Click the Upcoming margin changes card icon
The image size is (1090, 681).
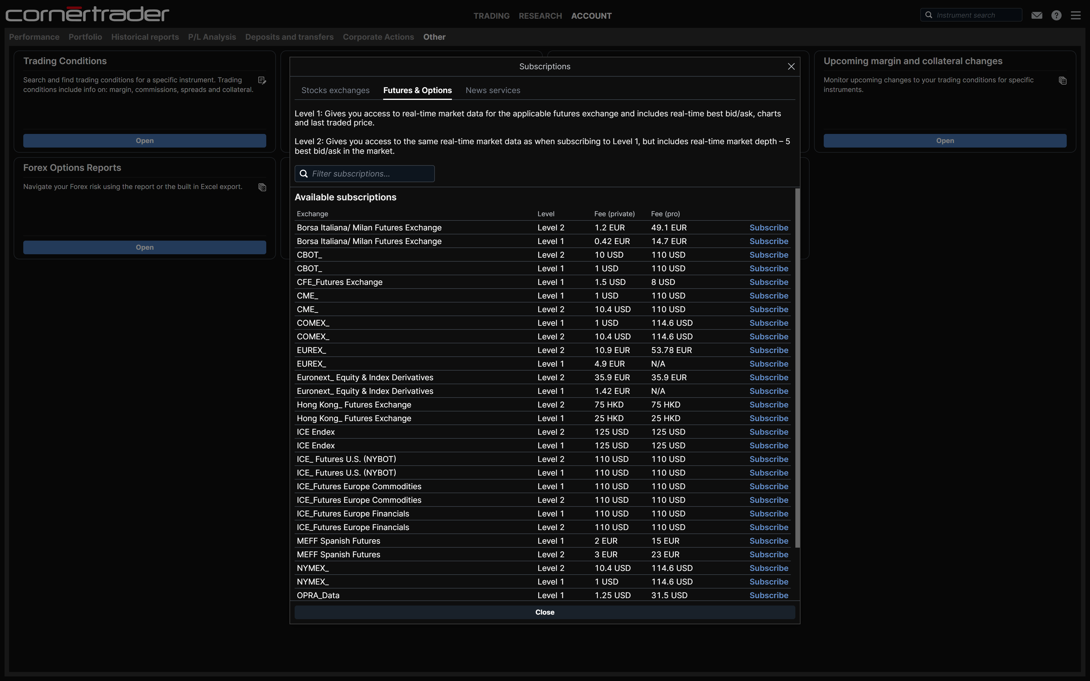click(x=1062, y=81)
